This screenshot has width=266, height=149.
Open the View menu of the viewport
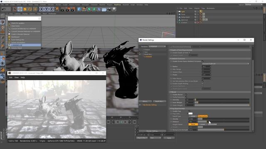pos(11,14)
